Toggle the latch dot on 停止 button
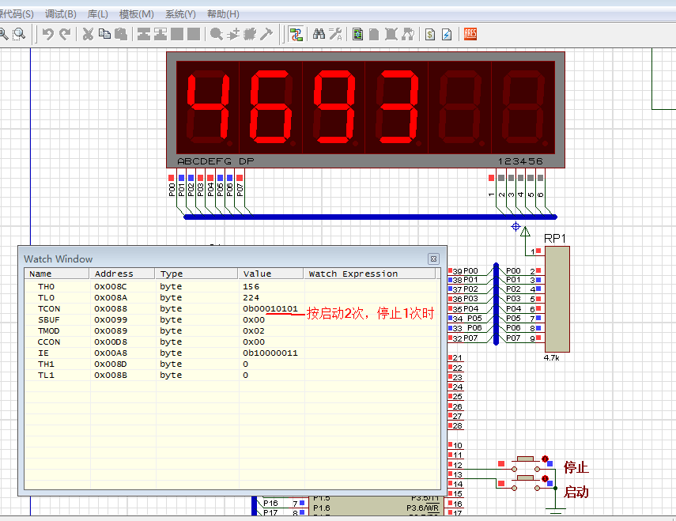The image size is (676, 521). point(545,459)
